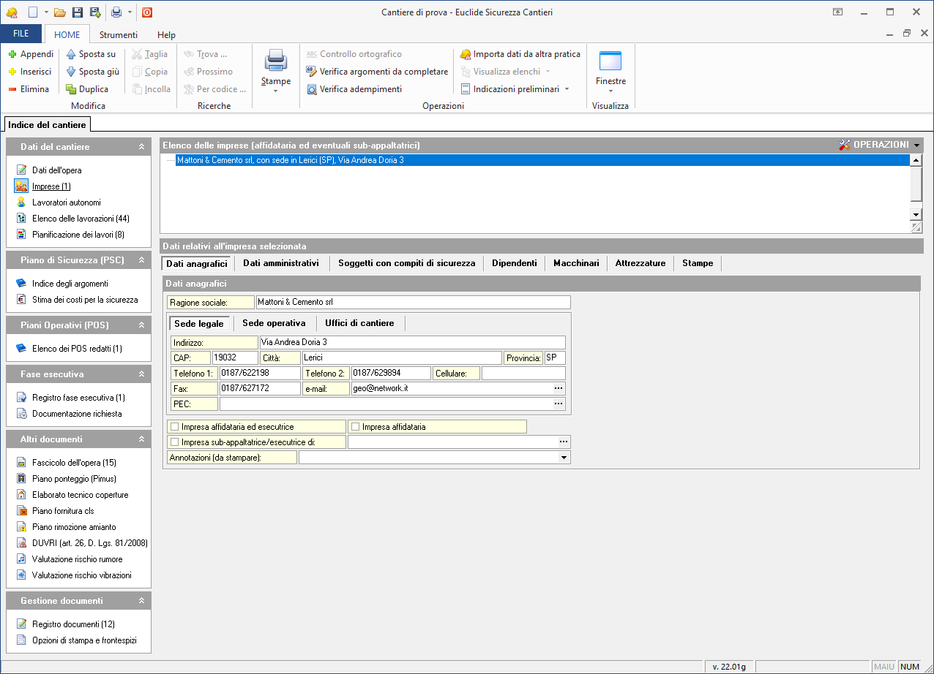This screenshot has width=934, height=674.
Task: Open Stima dei costi per la sicurezza
Action: (85, 300)
